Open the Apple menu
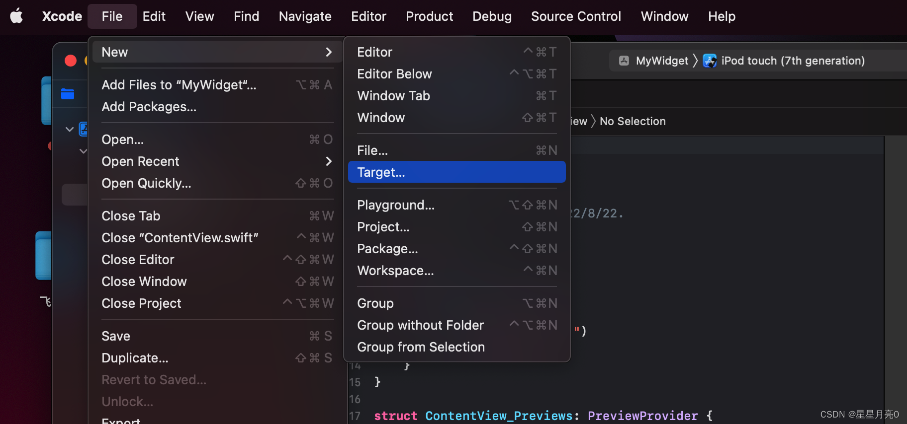 point(16,16)
